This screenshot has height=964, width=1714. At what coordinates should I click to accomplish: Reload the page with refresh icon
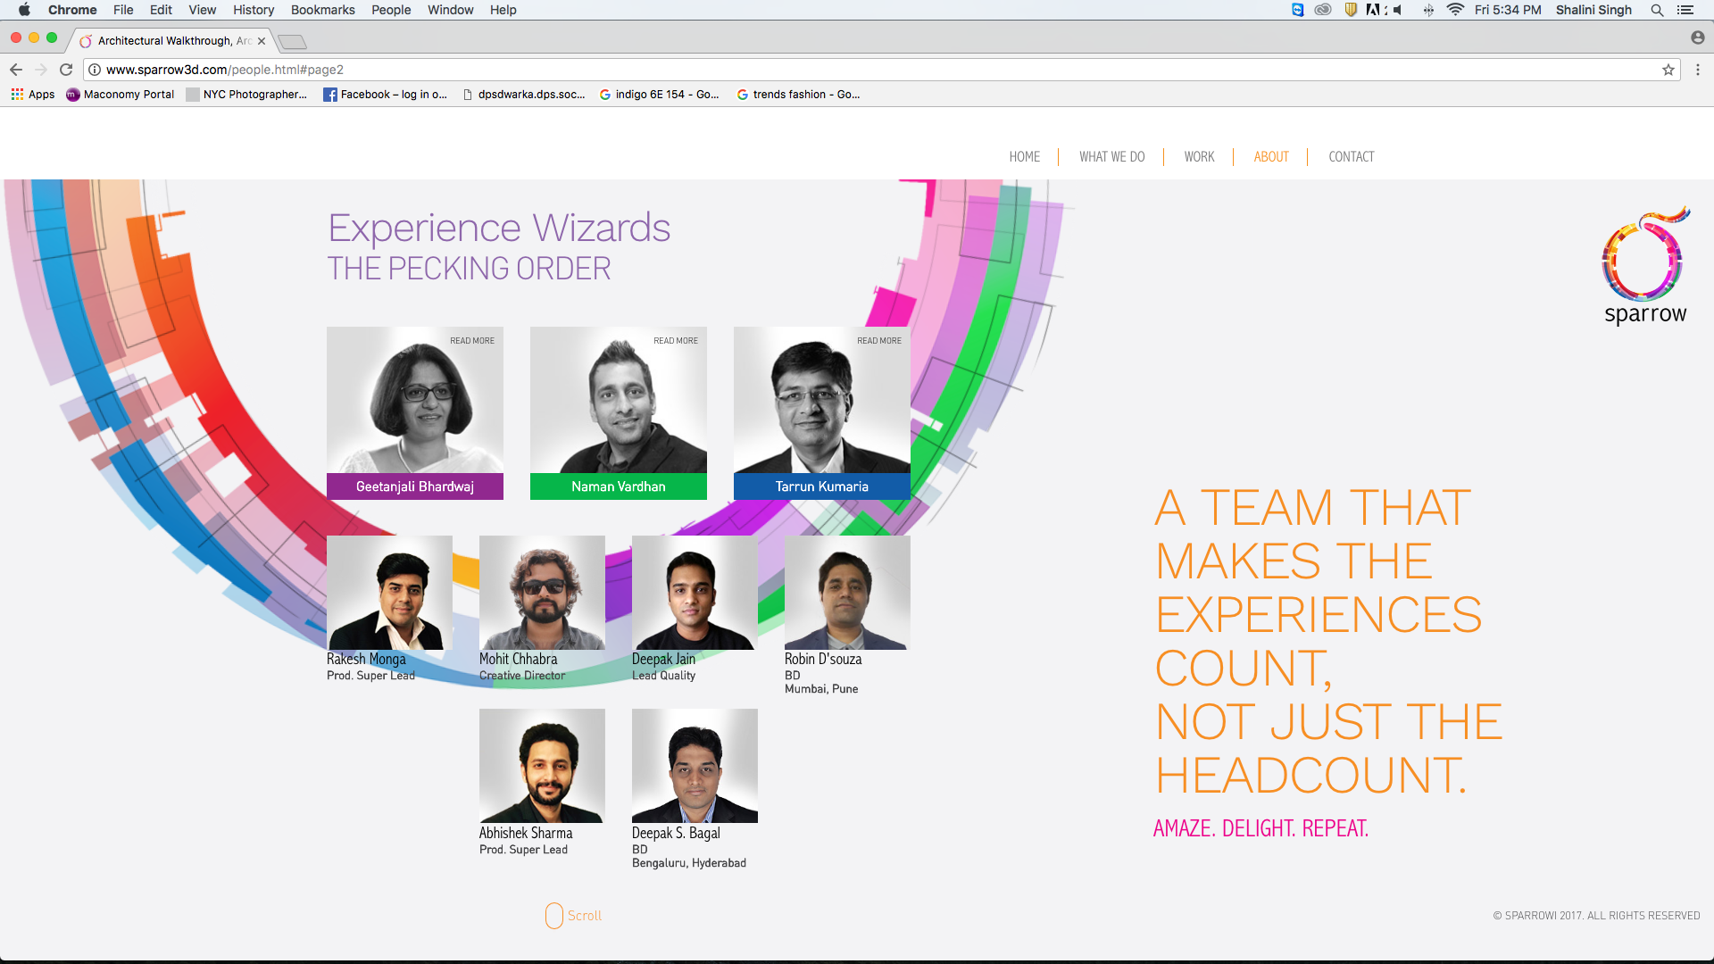click(x=66, y=70)
